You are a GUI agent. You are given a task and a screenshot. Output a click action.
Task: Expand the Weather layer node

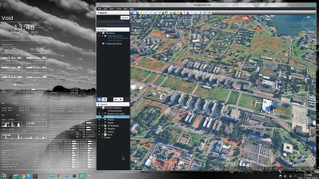click(x=99, y=129)
